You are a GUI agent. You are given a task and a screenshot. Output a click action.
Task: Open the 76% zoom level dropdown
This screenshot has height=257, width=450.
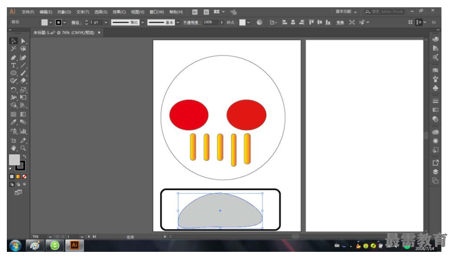tap(50, 237)
